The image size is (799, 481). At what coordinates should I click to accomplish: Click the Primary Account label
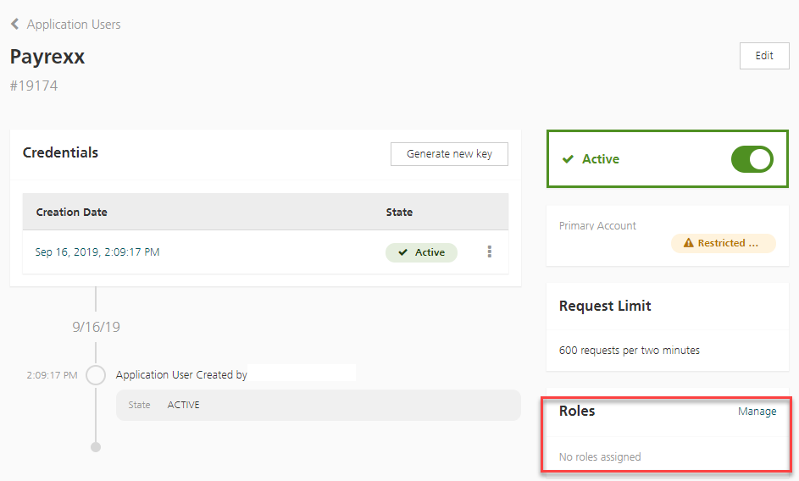597,226
